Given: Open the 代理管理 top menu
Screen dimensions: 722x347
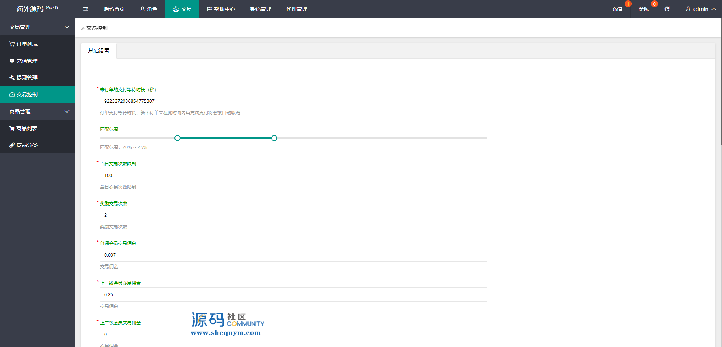Looking at the screenshot, I should [297, 9].
